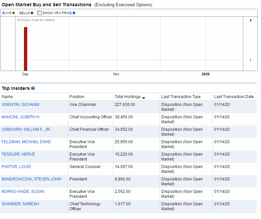
Task: Select holdings value 25,955.00
Action: (124, 142)
